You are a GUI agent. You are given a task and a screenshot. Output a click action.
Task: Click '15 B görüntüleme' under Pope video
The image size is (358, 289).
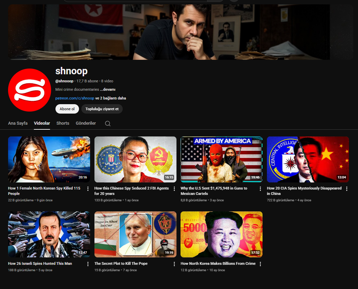[x=107, y=270]
